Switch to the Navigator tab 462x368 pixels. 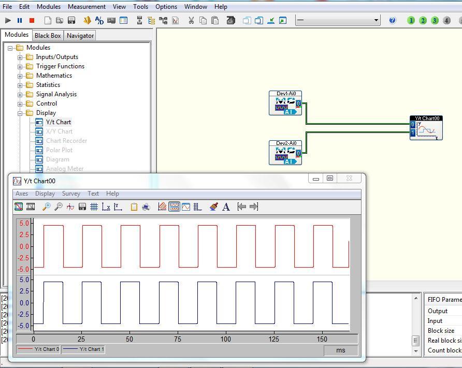tap(80, 36)
